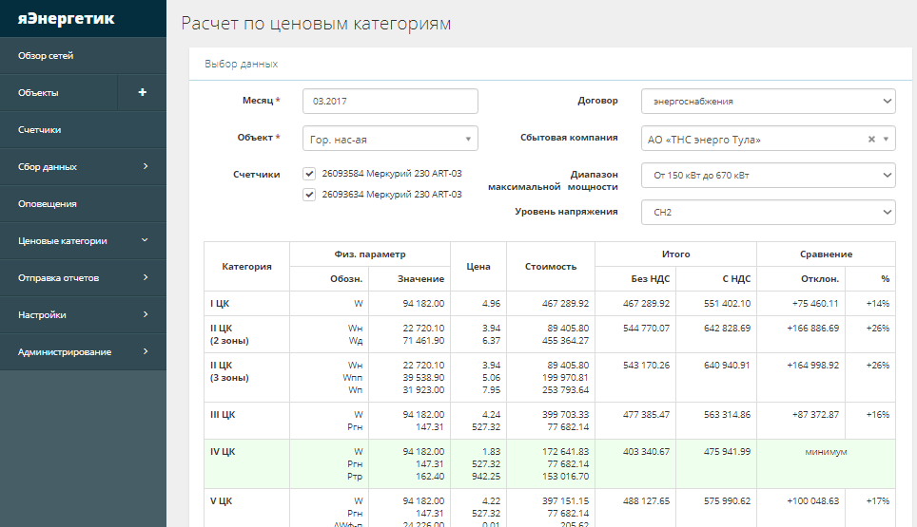This screenshot has height=527, width=917.
Task: Click the Категория column header
Action: 246,266
